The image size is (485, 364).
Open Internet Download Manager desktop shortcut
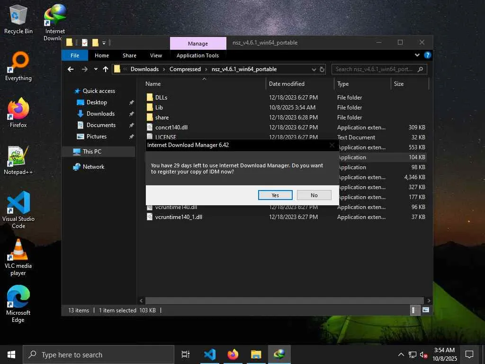[55, 22]
